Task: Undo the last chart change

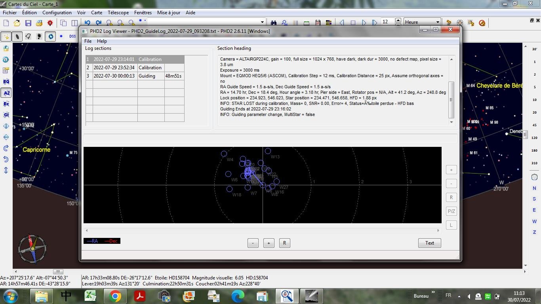Action: coord(88,23)
